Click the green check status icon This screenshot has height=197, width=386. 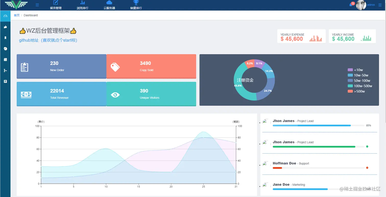(367, 147)
